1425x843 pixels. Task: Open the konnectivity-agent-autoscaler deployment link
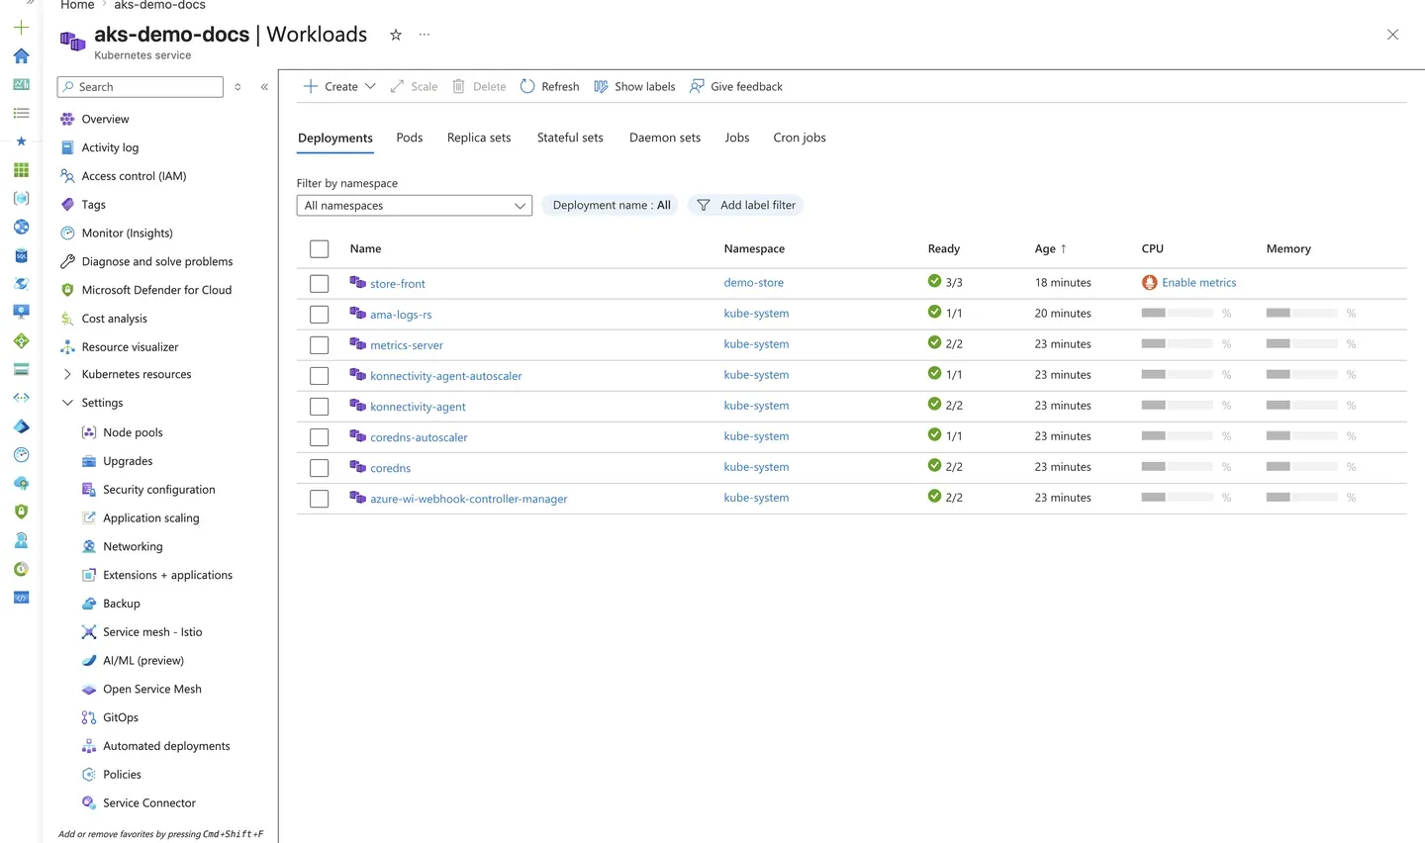point(445,376)
